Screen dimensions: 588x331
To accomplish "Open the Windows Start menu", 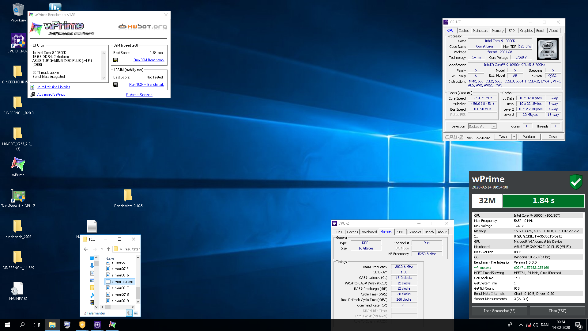I will tap(7, 325).
